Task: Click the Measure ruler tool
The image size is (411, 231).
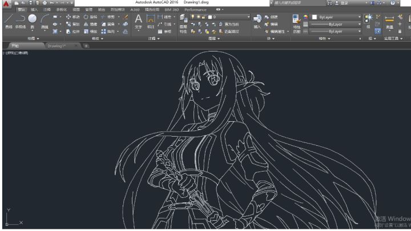Action: (x=389, y=19)
